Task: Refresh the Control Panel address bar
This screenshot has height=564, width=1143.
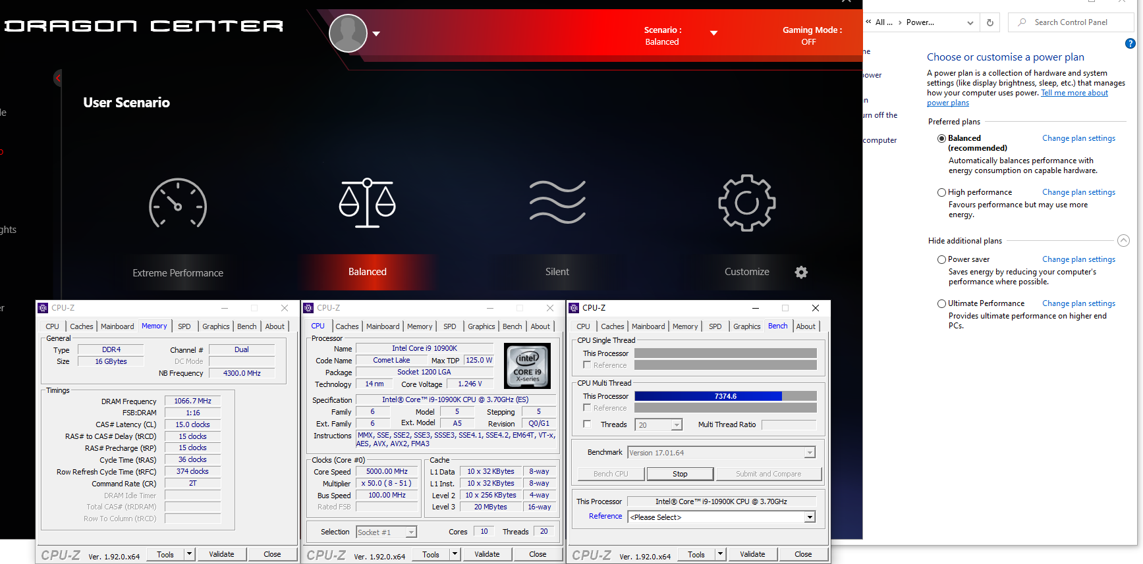Action: coord(990,22)
